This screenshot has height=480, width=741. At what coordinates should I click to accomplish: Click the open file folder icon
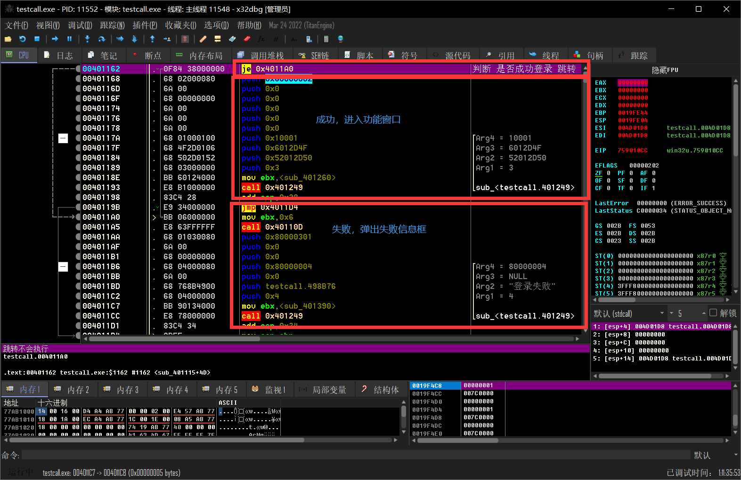click(8, 39)
